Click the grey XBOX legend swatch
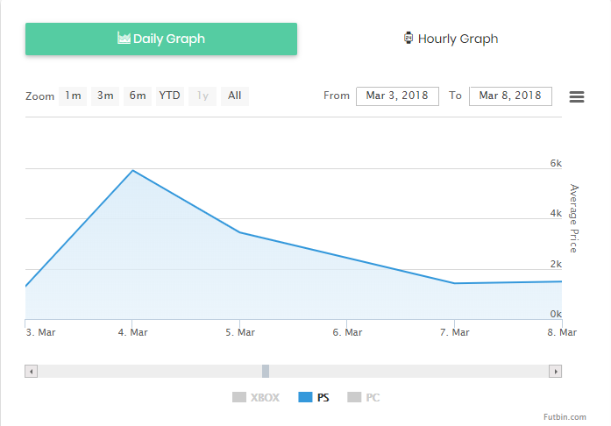The width and height of the screenshot is (611, 426). pos(238,397)
